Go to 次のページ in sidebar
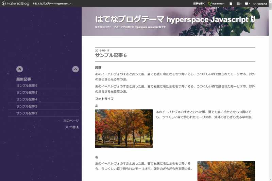This screenshot has width=272, height=181. tap(71, 121)
